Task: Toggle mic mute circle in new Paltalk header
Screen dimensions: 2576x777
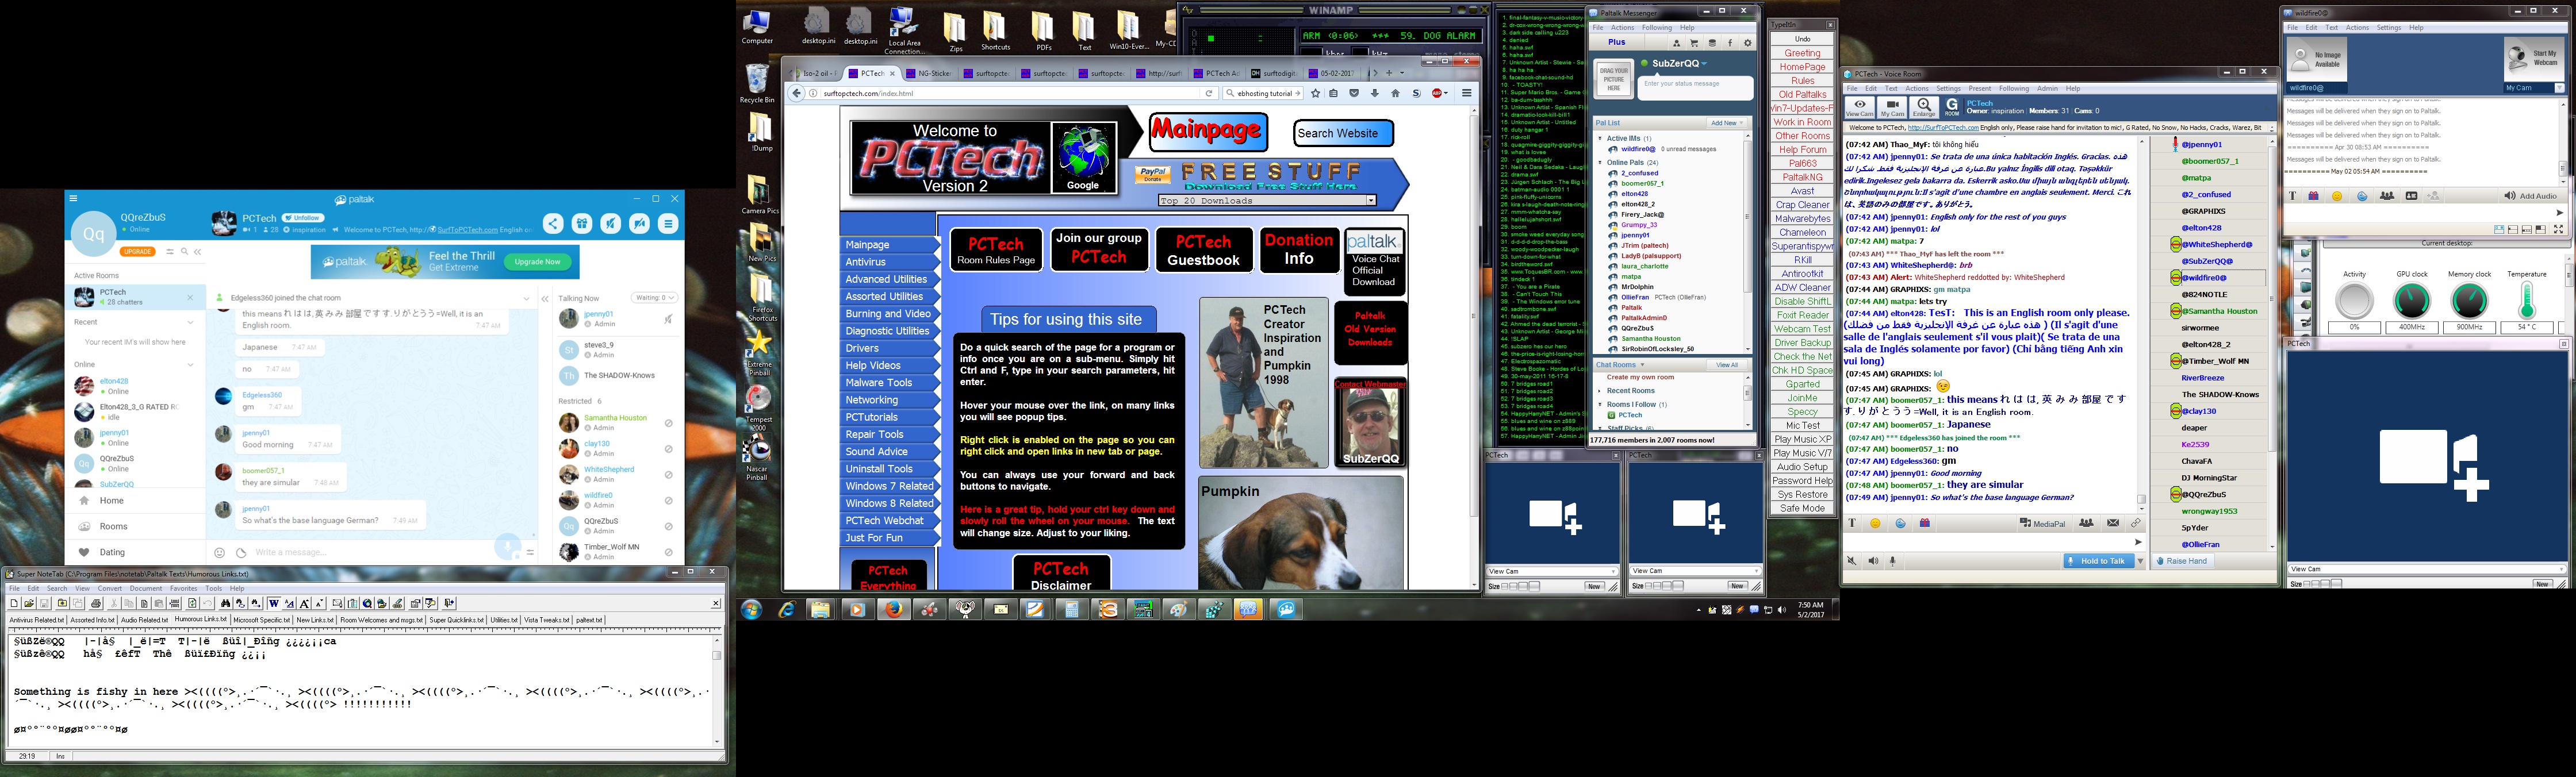Action: click(x=611, y=224)
